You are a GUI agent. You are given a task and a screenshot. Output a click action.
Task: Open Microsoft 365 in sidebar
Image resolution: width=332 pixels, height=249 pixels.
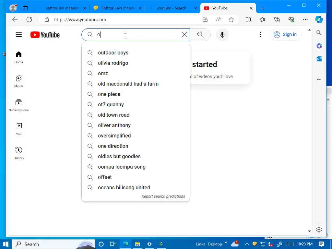[319, 46]
